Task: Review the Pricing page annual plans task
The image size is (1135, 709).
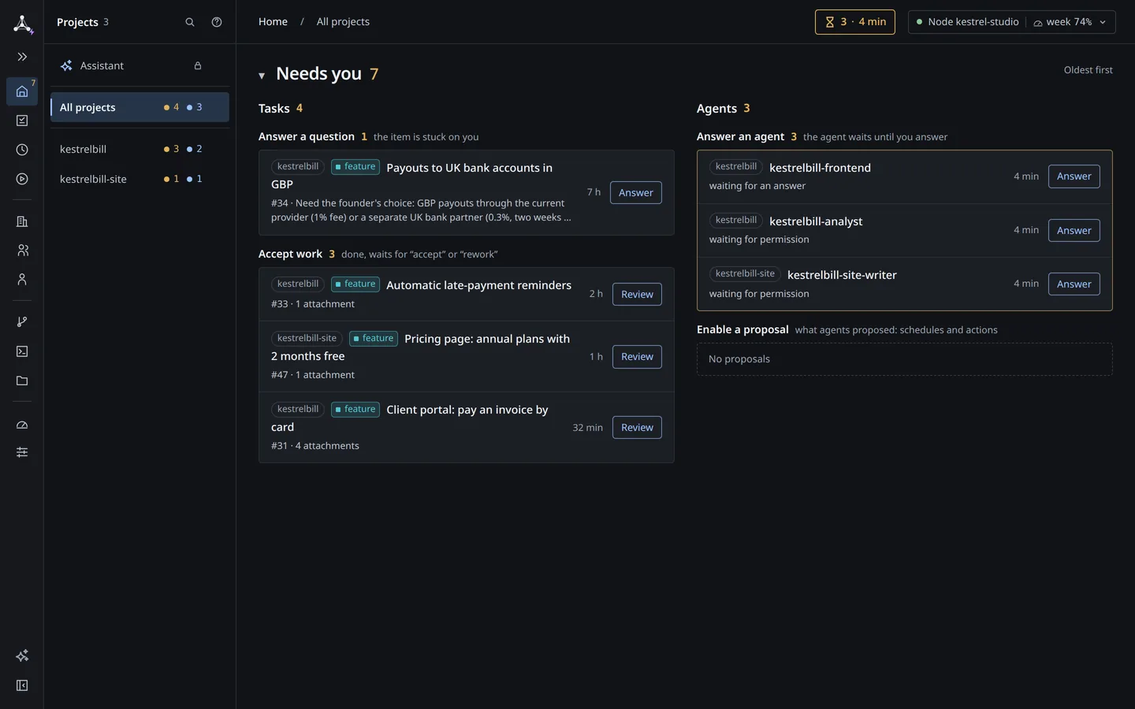Action: click(x=637, y=357)
